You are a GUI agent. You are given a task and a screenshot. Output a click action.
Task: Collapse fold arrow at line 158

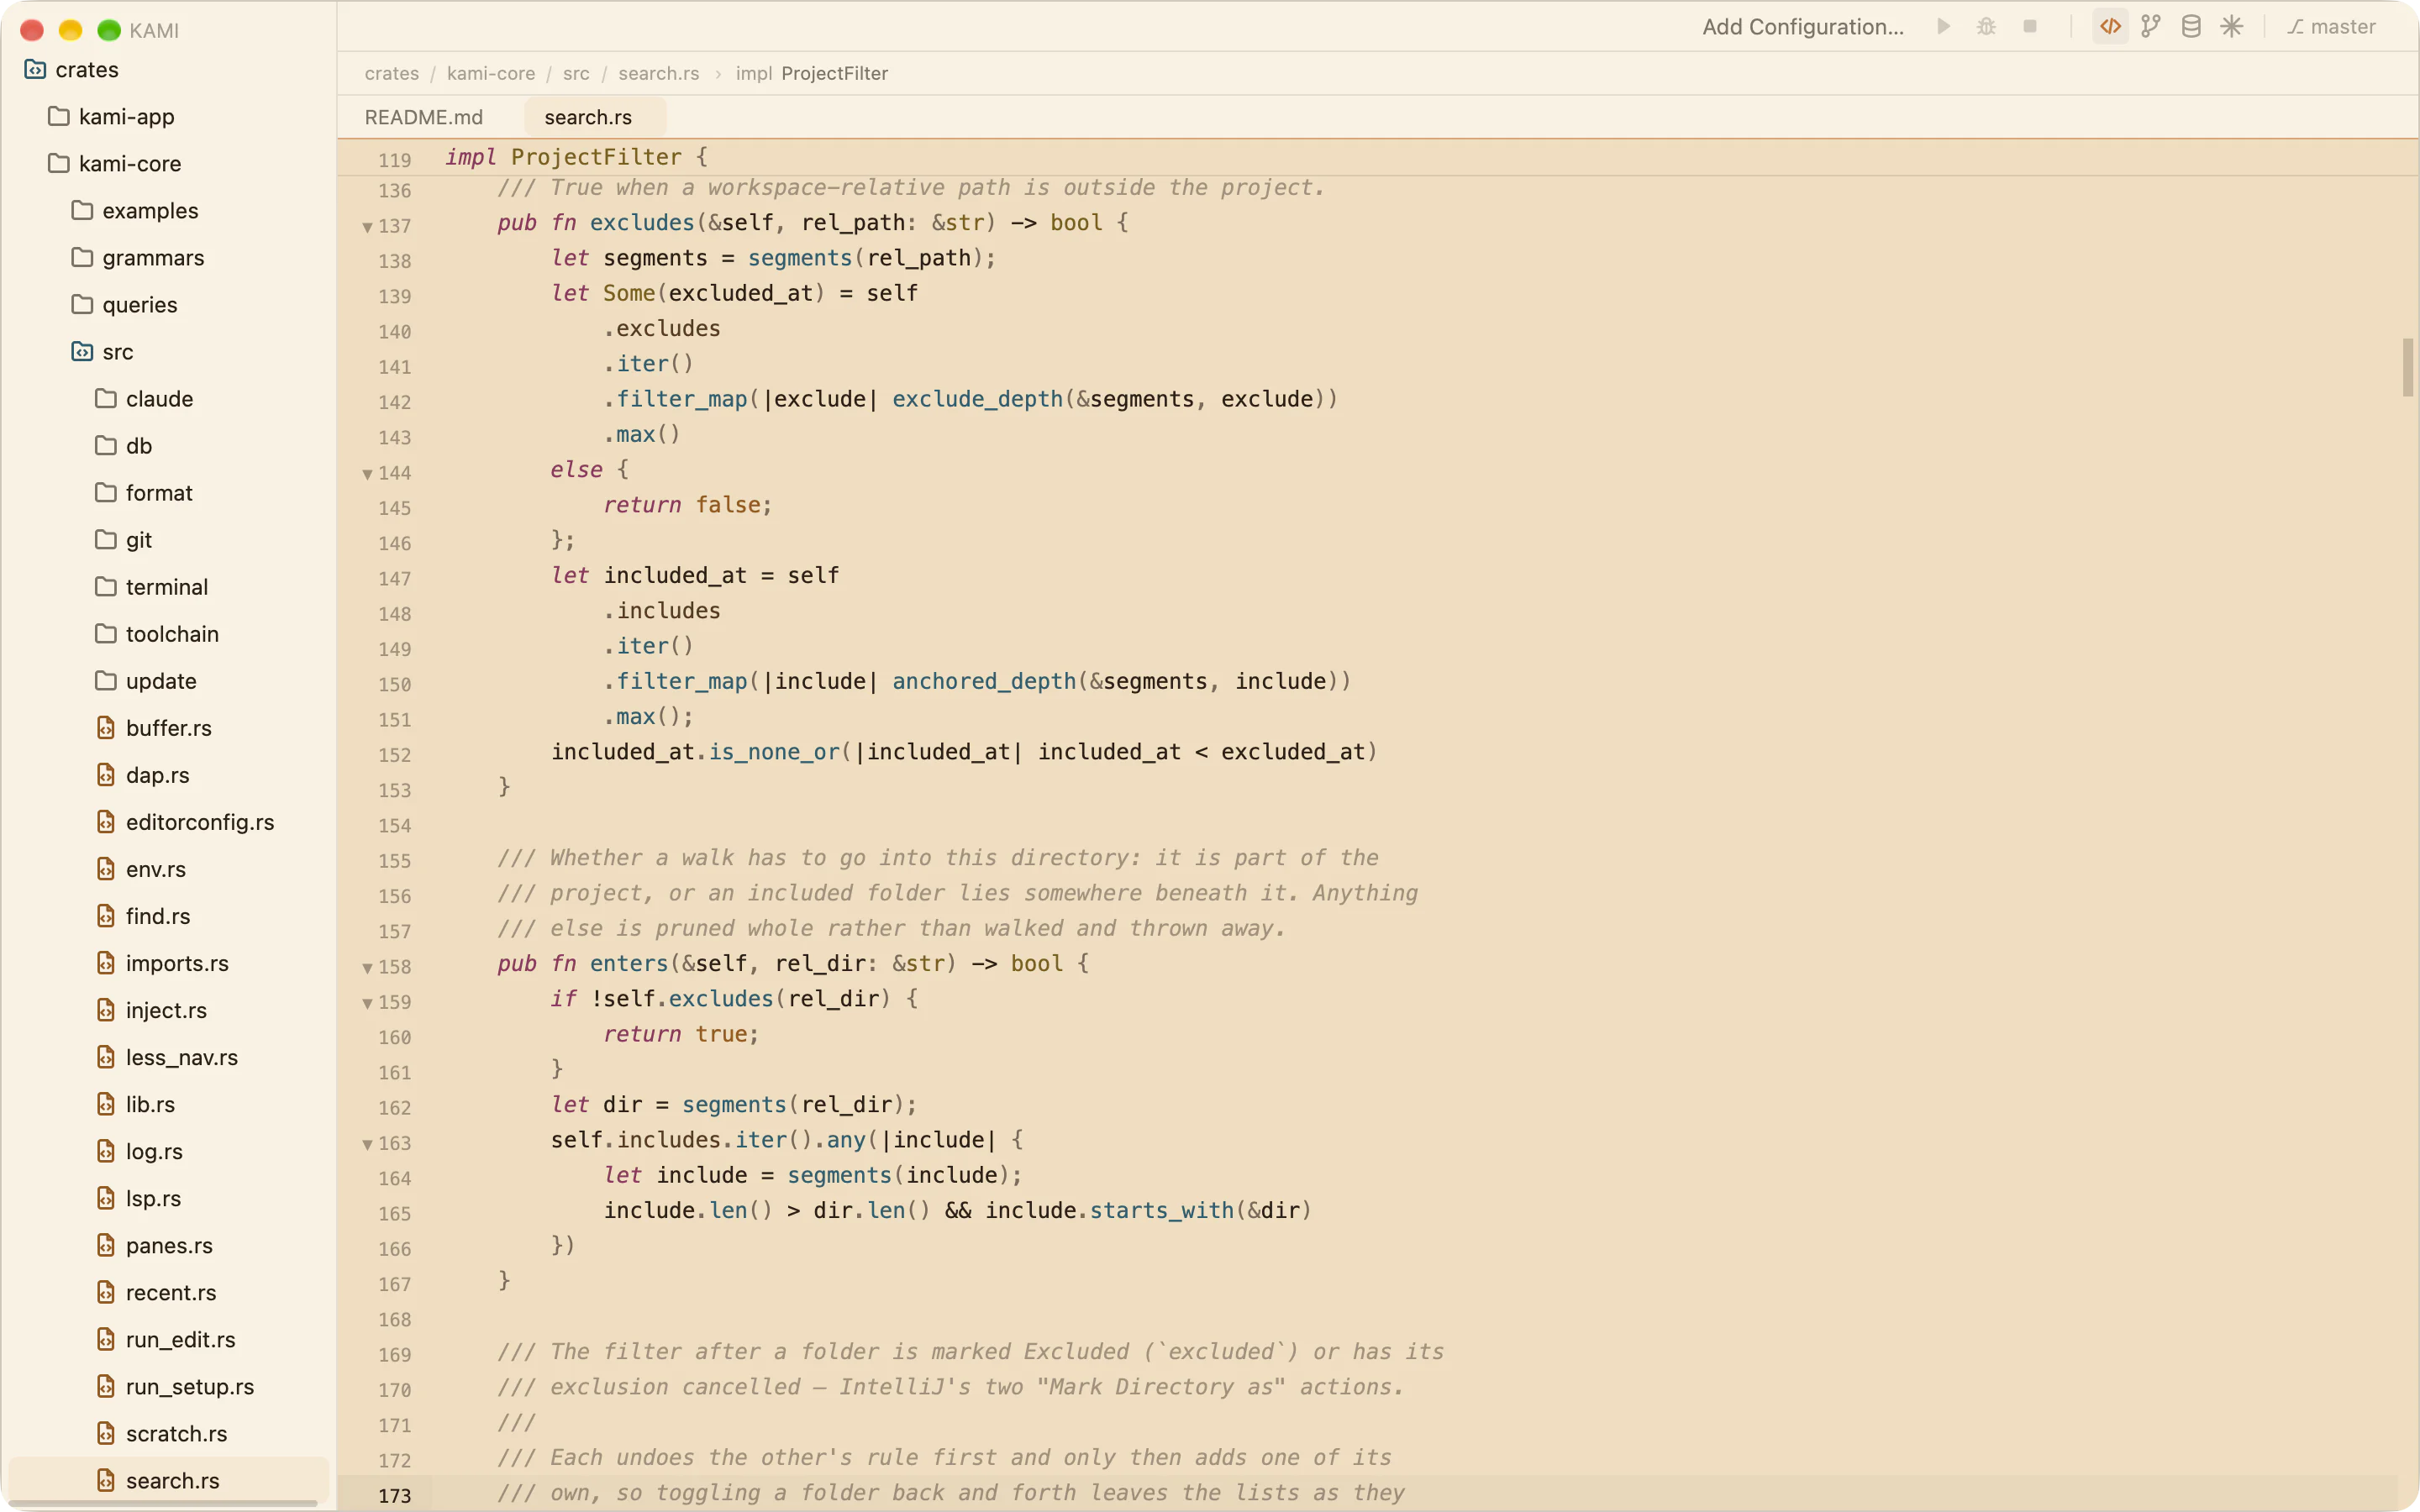(367, 968)
